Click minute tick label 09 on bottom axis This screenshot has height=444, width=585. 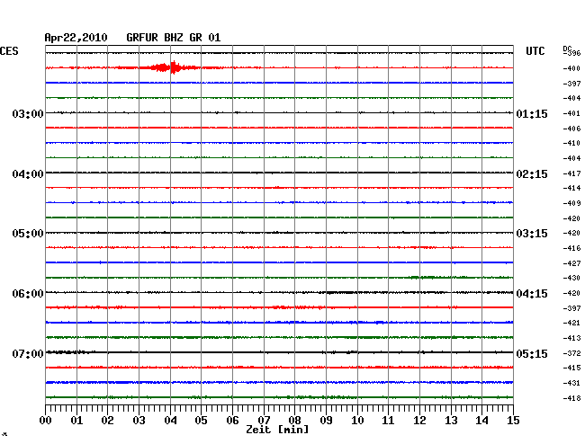point(326,421)
